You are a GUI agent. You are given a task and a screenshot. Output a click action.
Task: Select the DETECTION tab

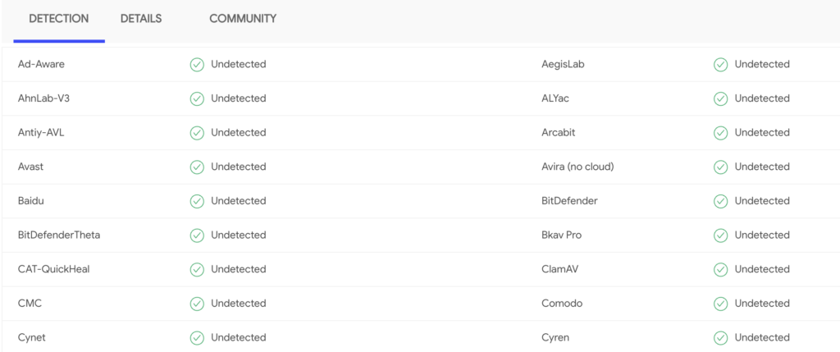59,19
